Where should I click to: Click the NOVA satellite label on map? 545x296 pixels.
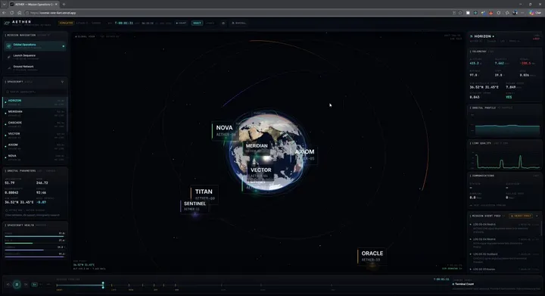pyautogui.click(x=225, y=131)
